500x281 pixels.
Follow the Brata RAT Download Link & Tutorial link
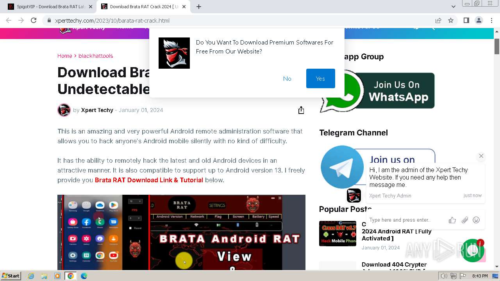(x=149, y=180)
